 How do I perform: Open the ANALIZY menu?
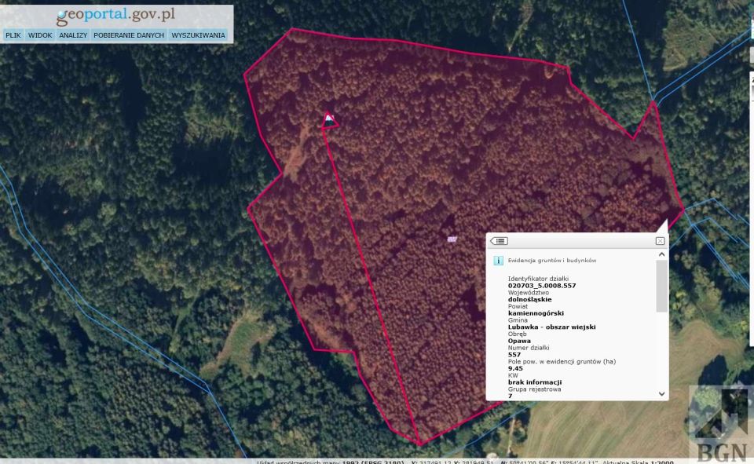(73, 35)
